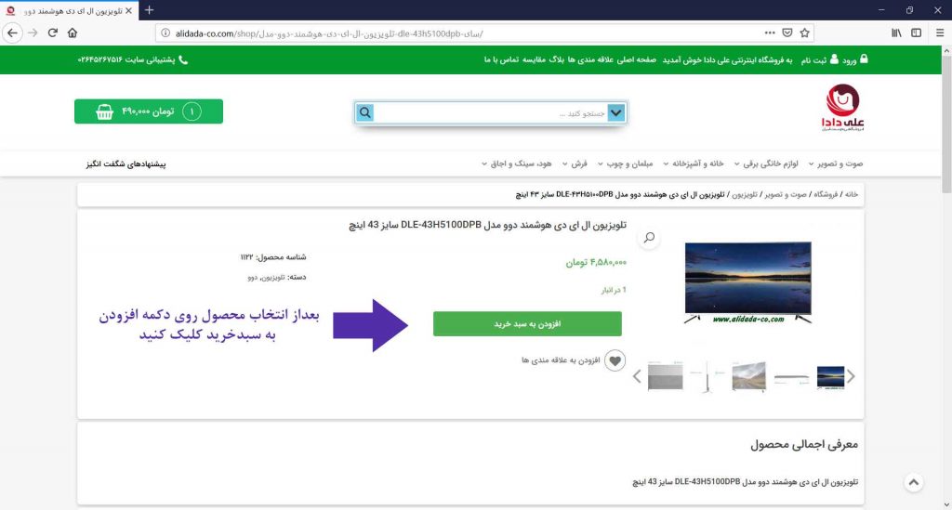
Task: Click the معرفی اجمالی محصول heading
Action: point(804,444)
